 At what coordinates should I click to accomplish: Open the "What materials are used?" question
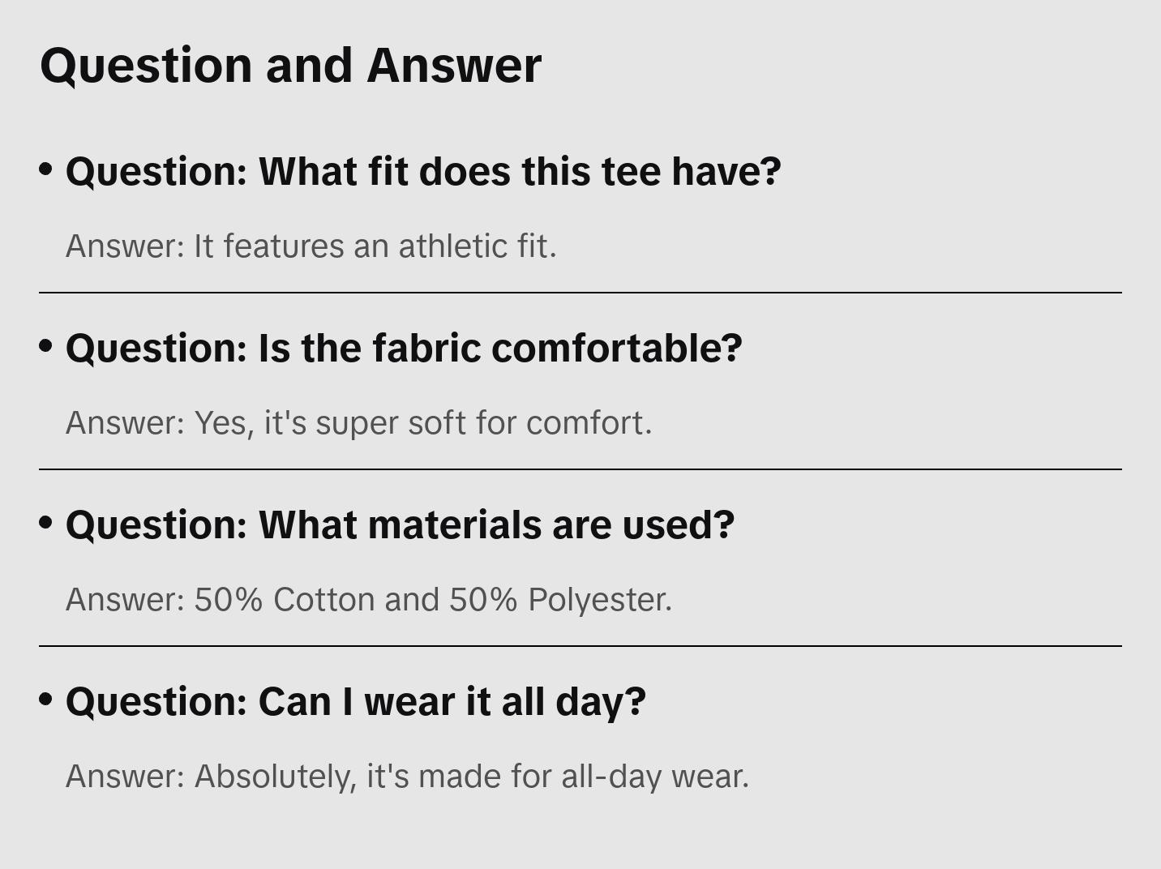tap(400, 525)
